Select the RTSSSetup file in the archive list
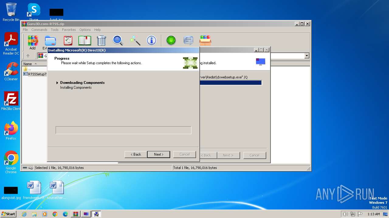 tap(35, 74)
